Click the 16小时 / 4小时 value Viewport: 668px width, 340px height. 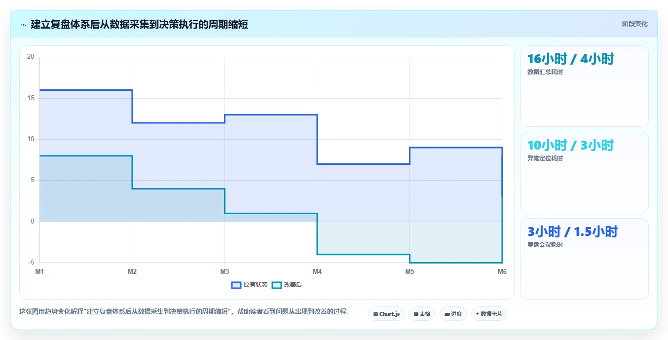tap(570, 59)
